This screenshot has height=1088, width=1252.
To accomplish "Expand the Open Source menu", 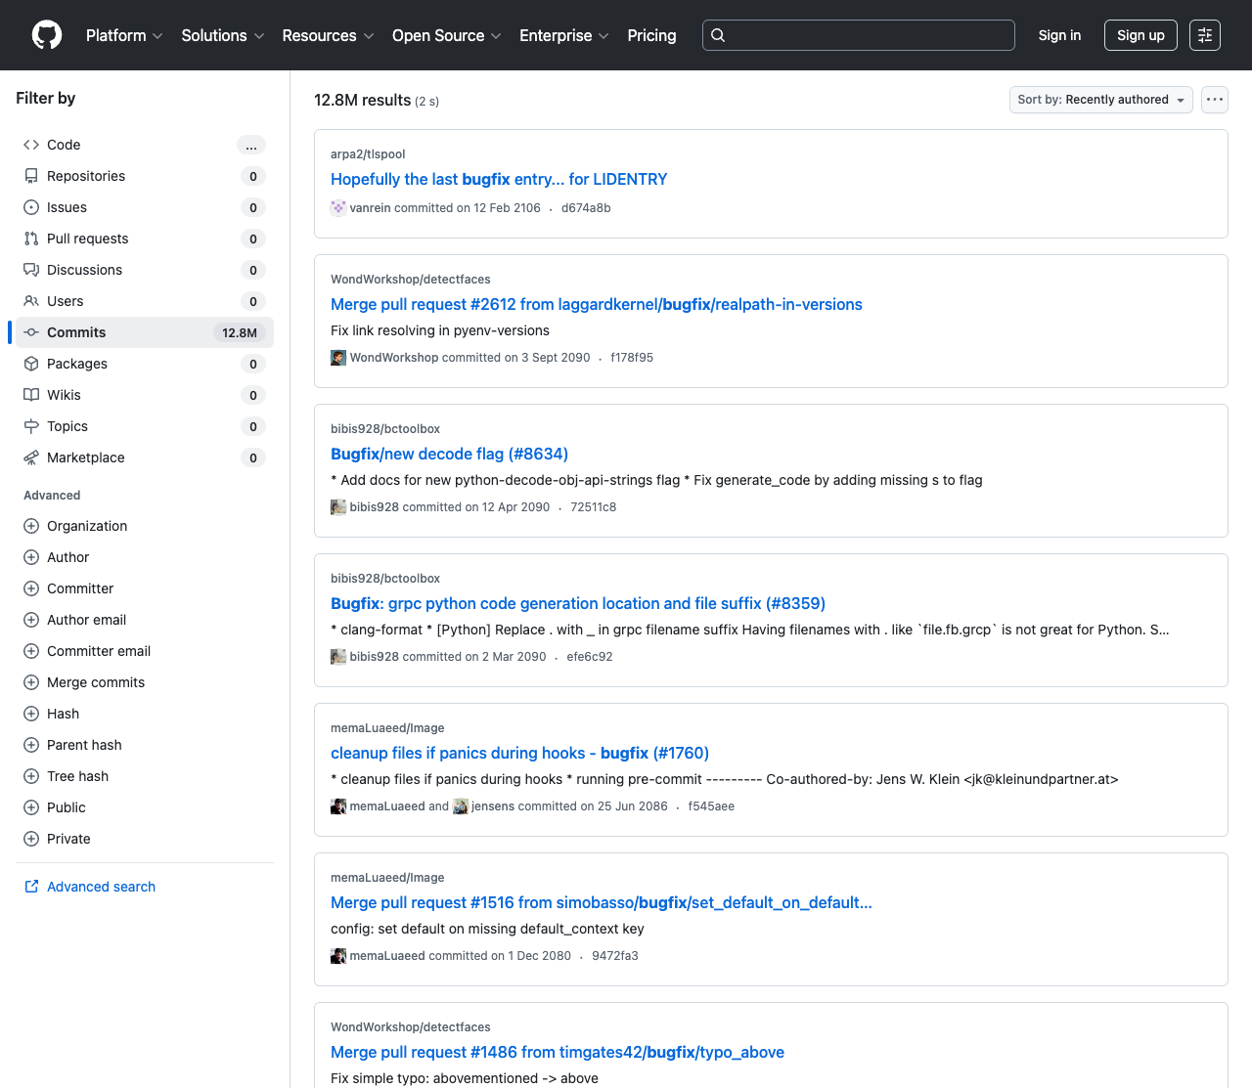I will (447, 35).
